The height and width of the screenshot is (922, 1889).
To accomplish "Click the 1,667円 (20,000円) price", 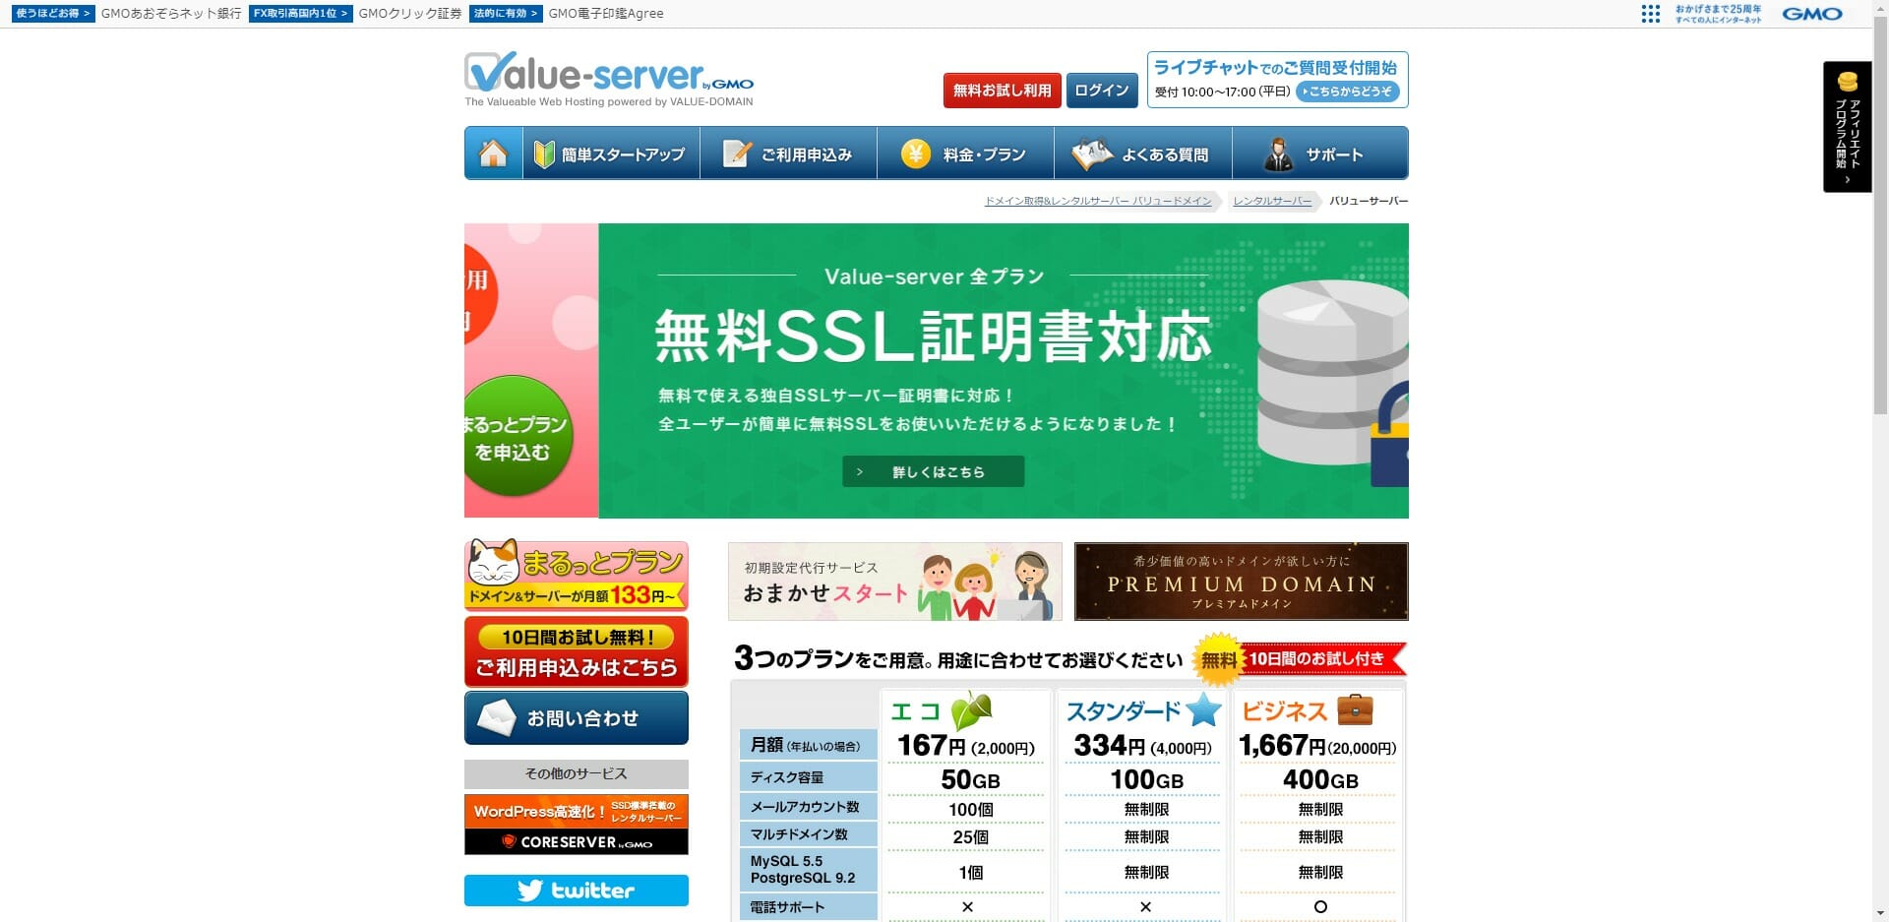I will point(1318,746).
